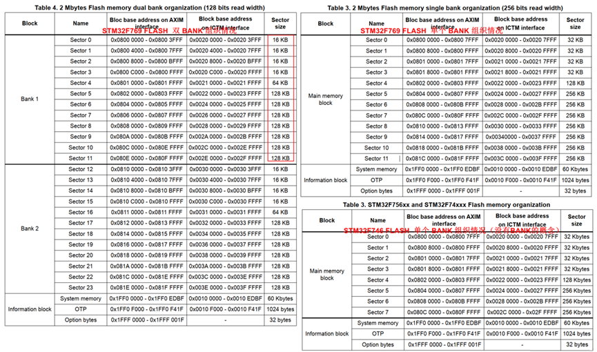Click the 'Sector 13' name cell

[x=81, y=180]
